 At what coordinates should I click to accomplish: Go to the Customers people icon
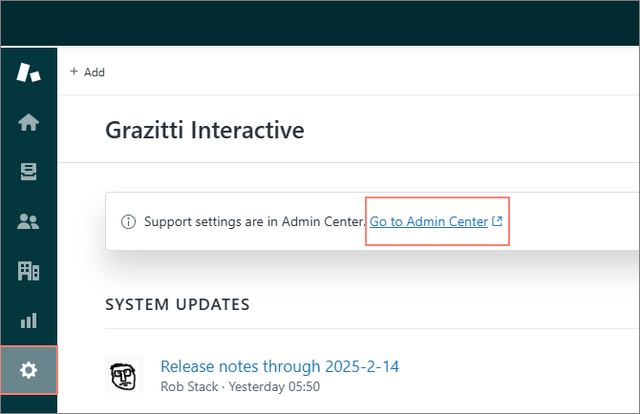point(29,221)
